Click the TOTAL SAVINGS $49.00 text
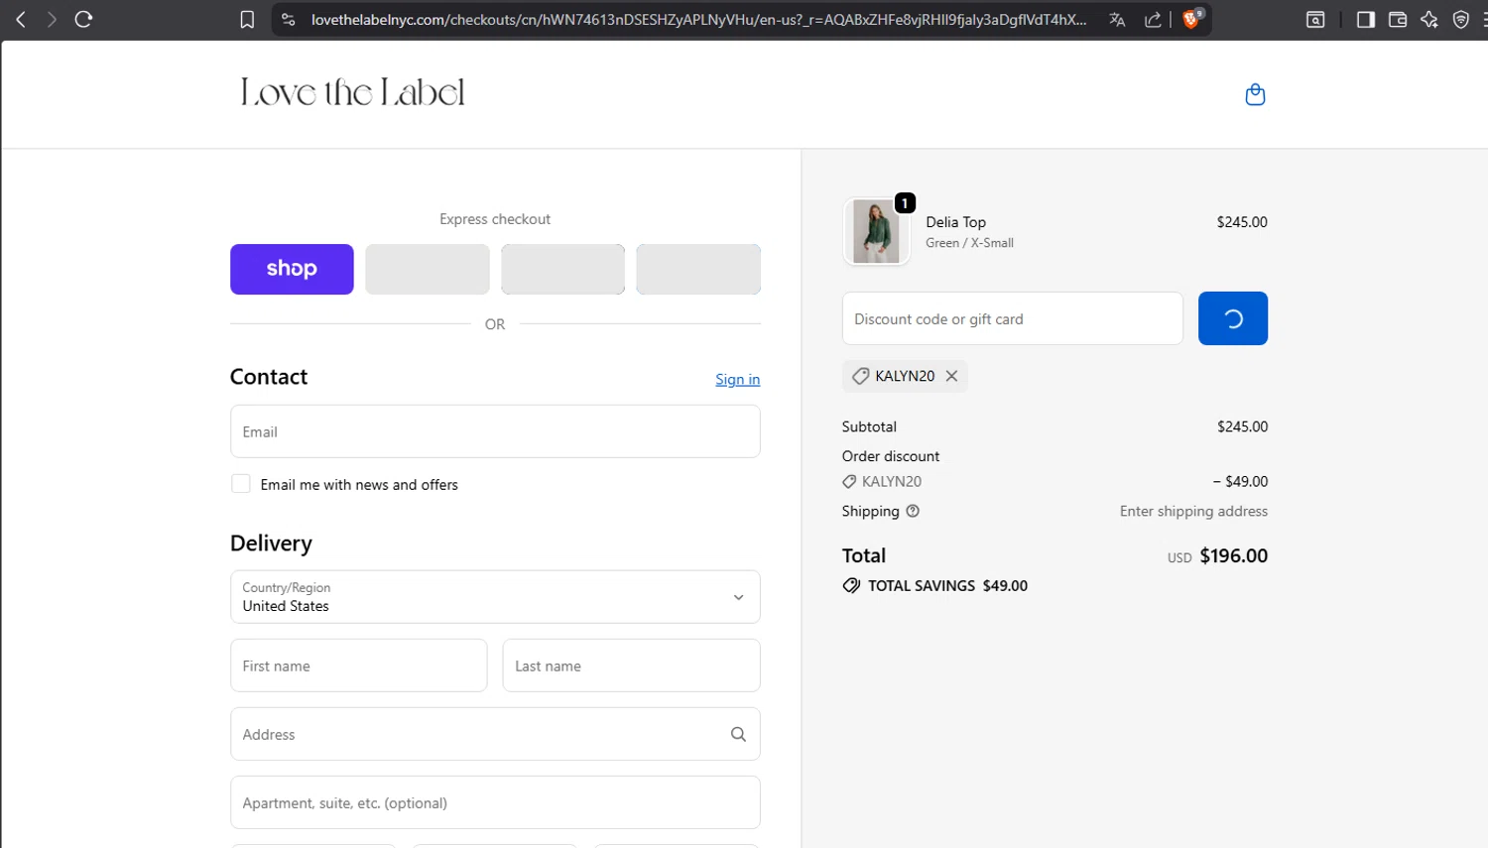This screenshot has width=1488, height=848. pos(947,586)
